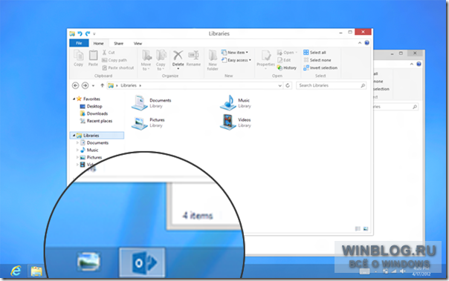Click Select all in the ribbon

click(x=314, y=53)
